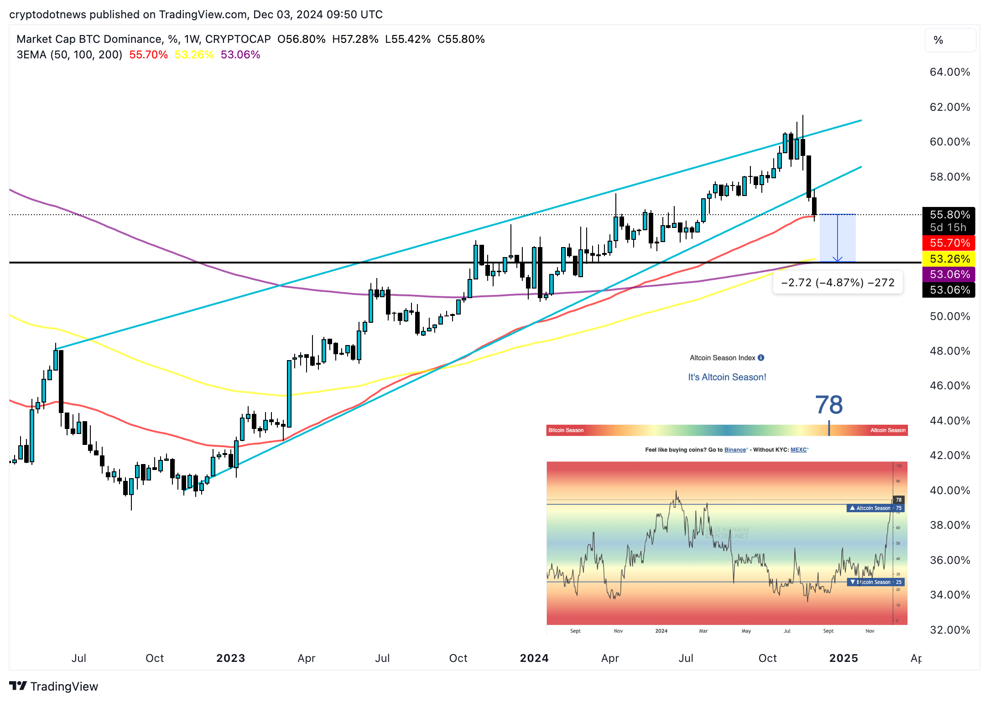The image size is (989, 702).
Task: Click the Market Cap BTC Dominance symbol title
Action: click(x=144, y=39)
